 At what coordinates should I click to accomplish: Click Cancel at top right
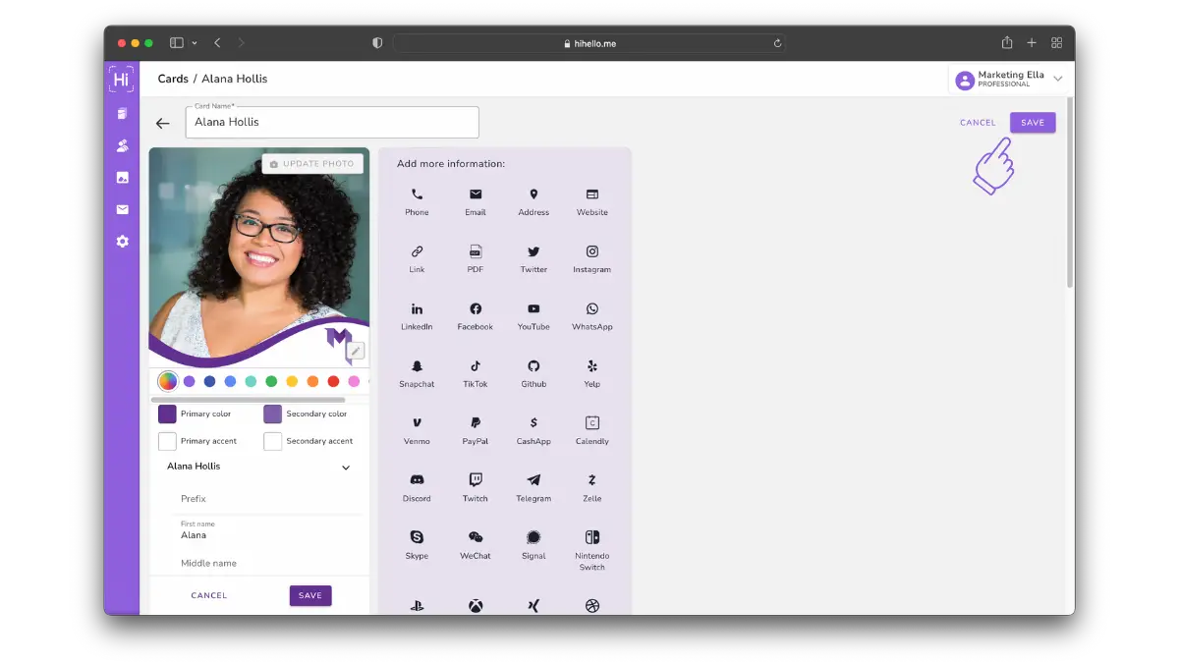coord(978,123)
